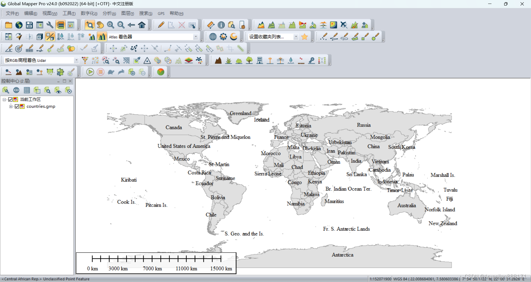Image resolution: width=531 pixels, height=282 pixels.
Task: Open the Configuration wrench icon
Action: point(50,25)
